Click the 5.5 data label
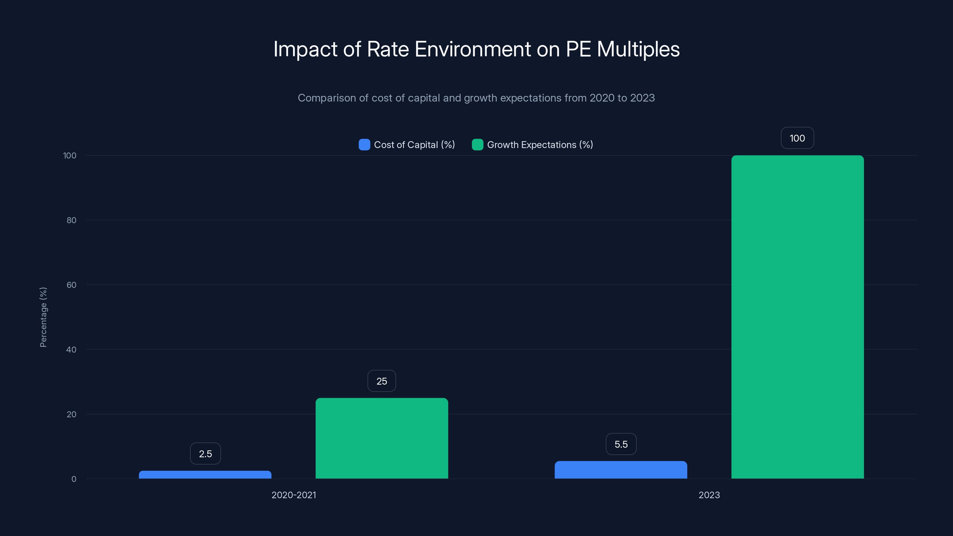This screenshot has height=536, width=953. pyautogui.click(x=621, y=444)
